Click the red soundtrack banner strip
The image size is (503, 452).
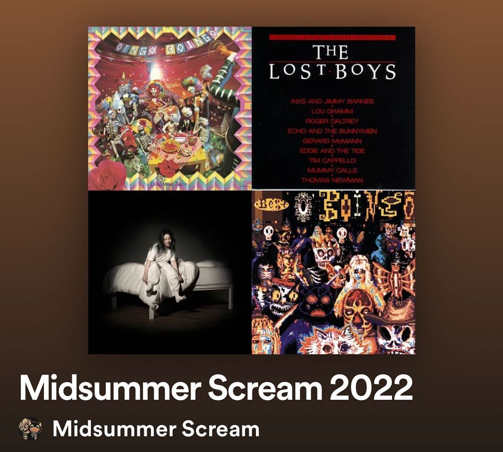[333, 38]
